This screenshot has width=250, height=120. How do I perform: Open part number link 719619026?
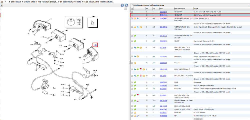(x=163, y=116)
